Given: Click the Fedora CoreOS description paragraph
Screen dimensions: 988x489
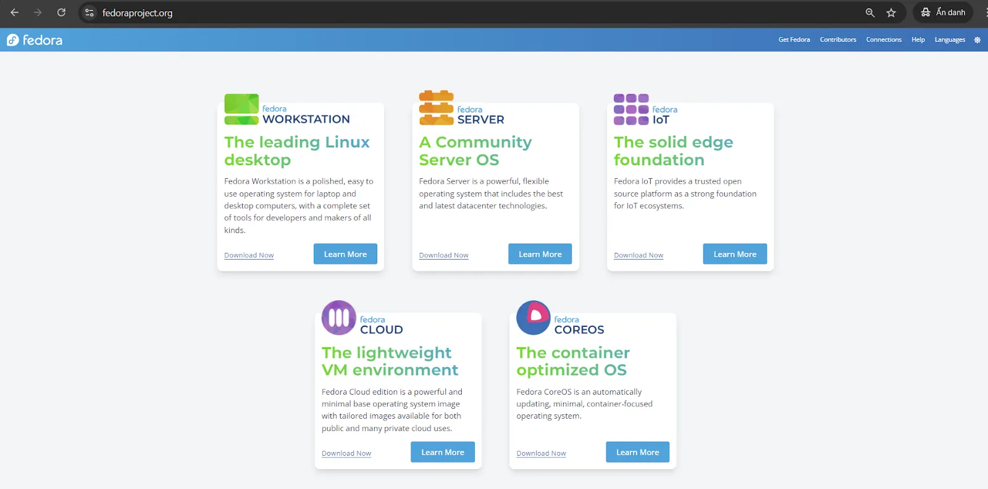Looking at the screenshot, I should [584, 404].
